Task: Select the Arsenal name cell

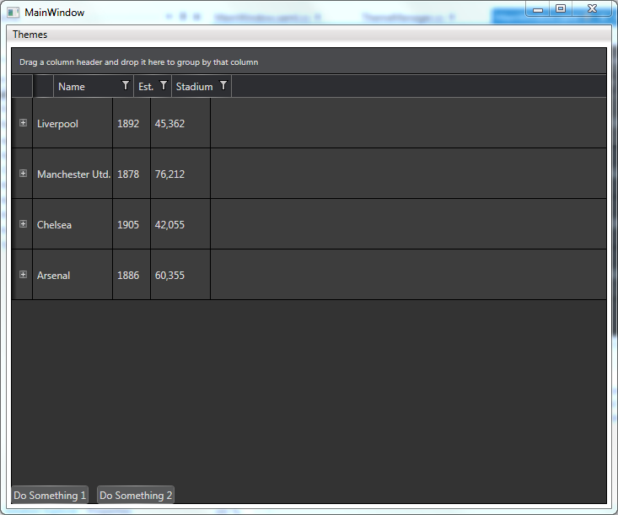Action: tap(73, 275)
